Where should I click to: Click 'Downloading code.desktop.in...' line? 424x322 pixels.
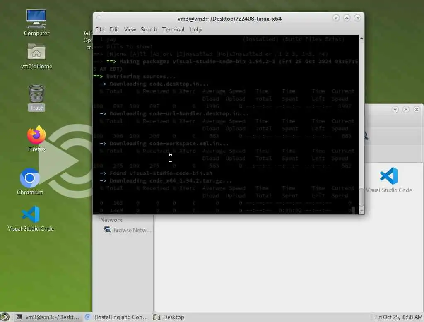pos(154,84)
